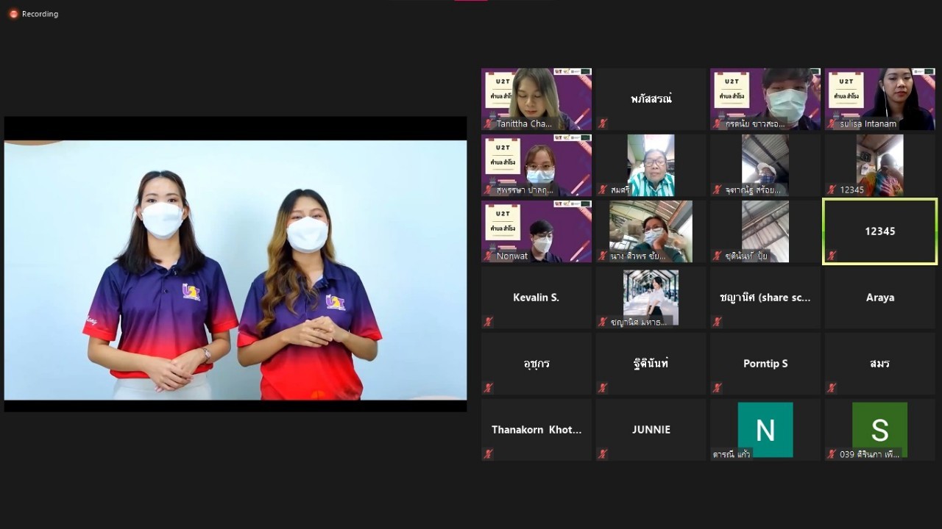942x529 pixels.
Task: Click muted mic icon on JUNNIE tile
Action: [603, 454]
